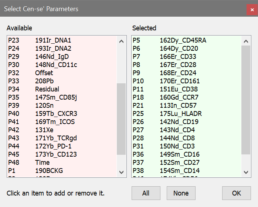258x207 pixels.
Task: Click the All button
Action: coord(146,193)
